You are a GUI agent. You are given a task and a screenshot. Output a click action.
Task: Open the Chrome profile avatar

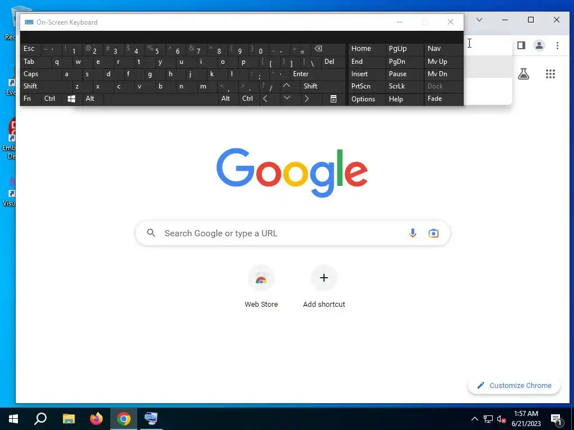539,45
